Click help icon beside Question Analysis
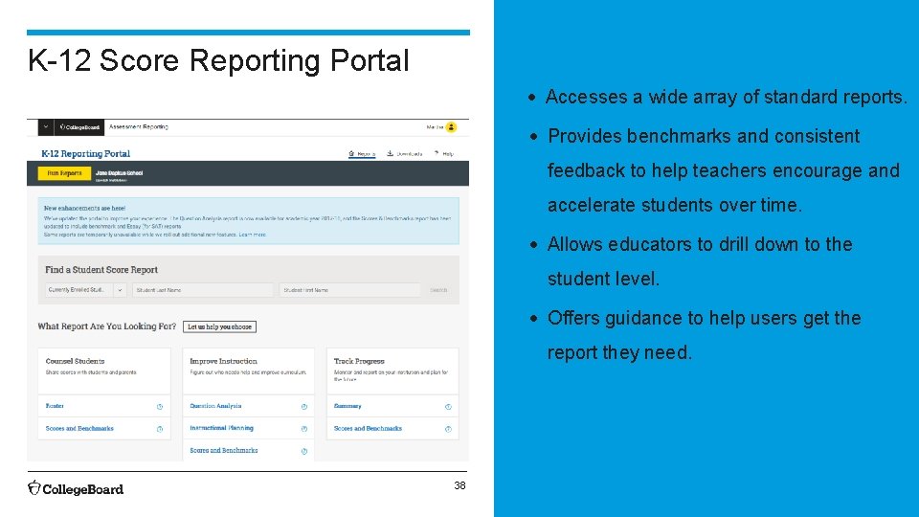The width and height of the screenshot is (919, 517). (303, 406)
